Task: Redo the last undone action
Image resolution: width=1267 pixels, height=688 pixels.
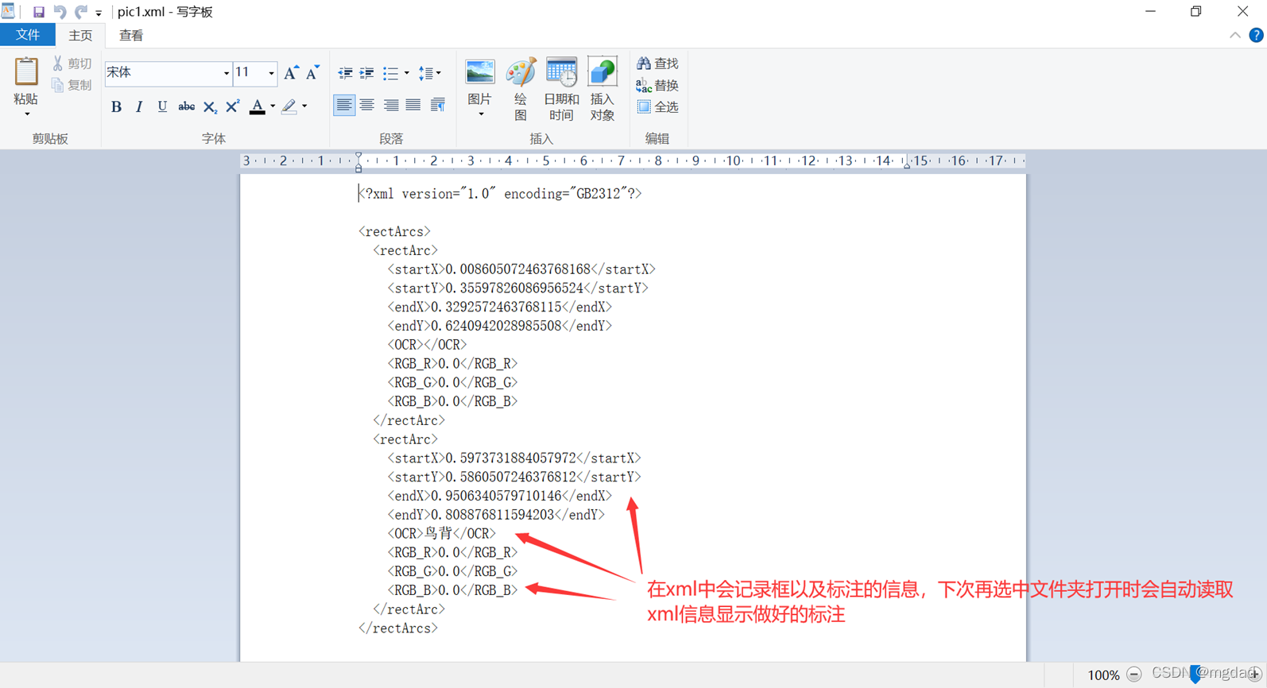Action: (x=81, y=12)
